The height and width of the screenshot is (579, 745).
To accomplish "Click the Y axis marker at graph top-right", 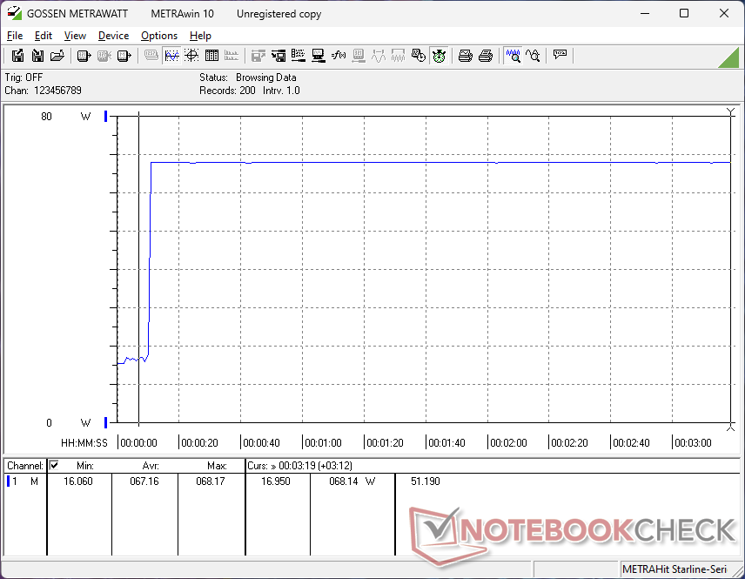I will (x=731, y=112).
